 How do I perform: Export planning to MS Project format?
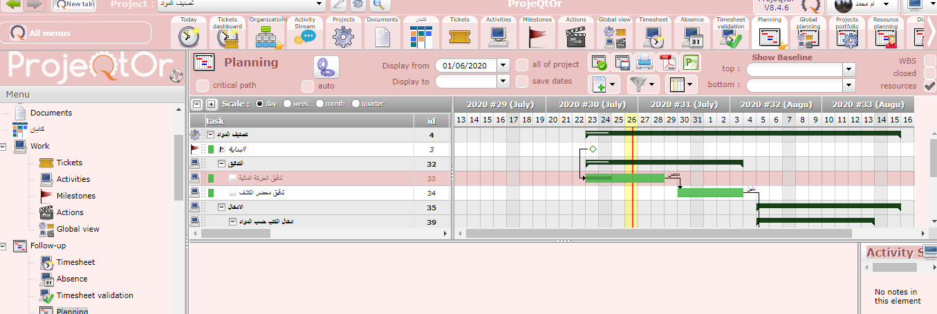[x=689, y=63]
